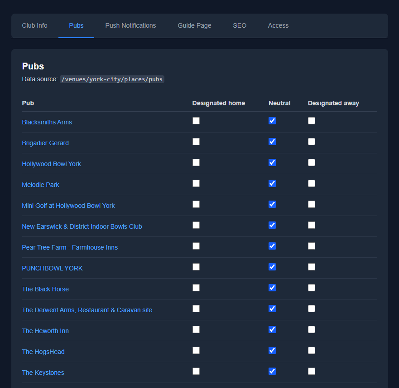Check Designated home for Mini Golf row
Image resolution: width=399 pixels, height=388 pixels.
pos(196,205)
